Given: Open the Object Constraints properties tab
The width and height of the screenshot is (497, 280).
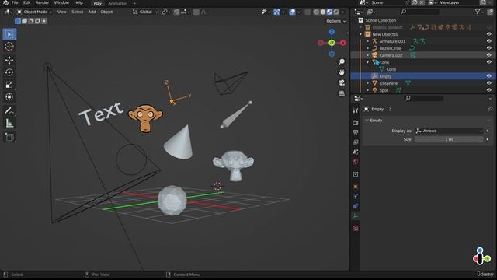Looking at the screenshot, I should point(356,206).
